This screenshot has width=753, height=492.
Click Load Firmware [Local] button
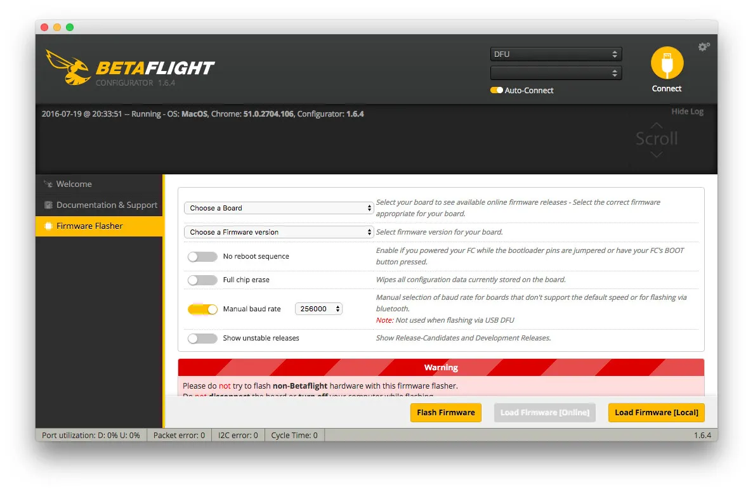(656, 413)
